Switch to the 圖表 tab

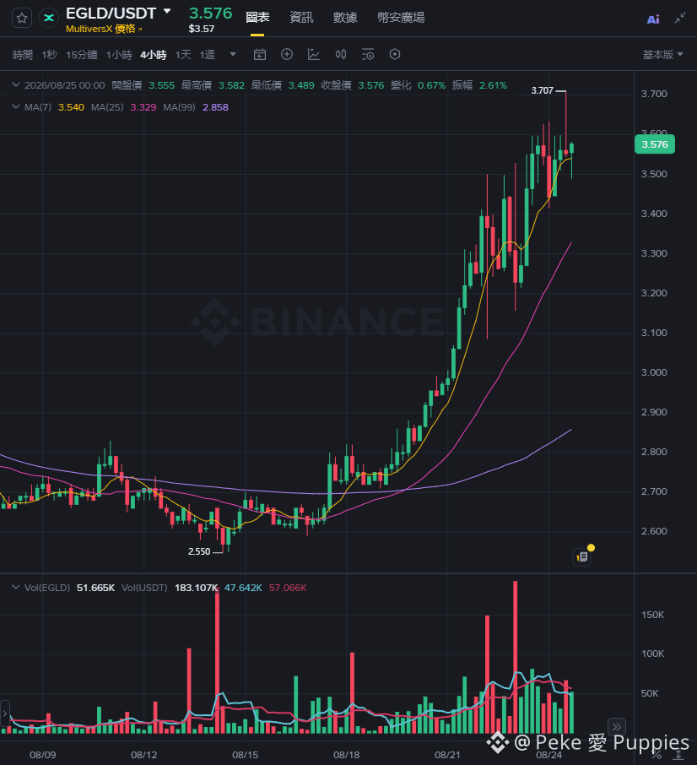[257, 18]
